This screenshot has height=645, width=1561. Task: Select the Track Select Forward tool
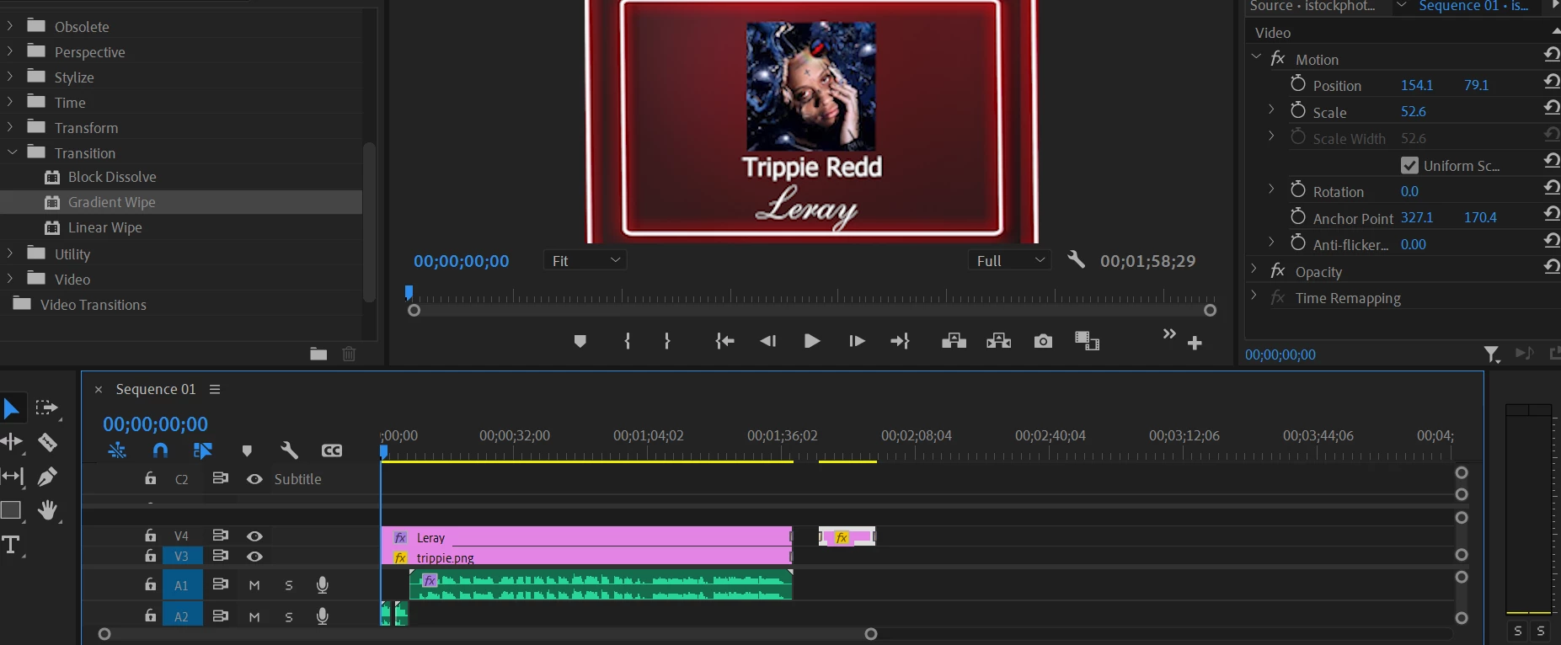46,408
